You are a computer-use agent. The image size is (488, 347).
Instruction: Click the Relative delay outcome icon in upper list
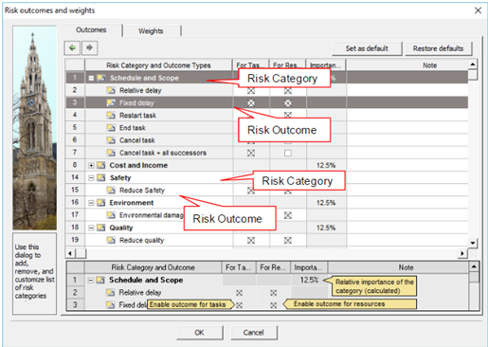click(111, 90)
